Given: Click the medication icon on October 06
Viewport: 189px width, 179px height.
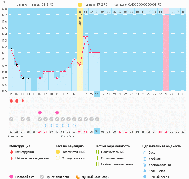Looking at the screenshot, I should 91,119.
